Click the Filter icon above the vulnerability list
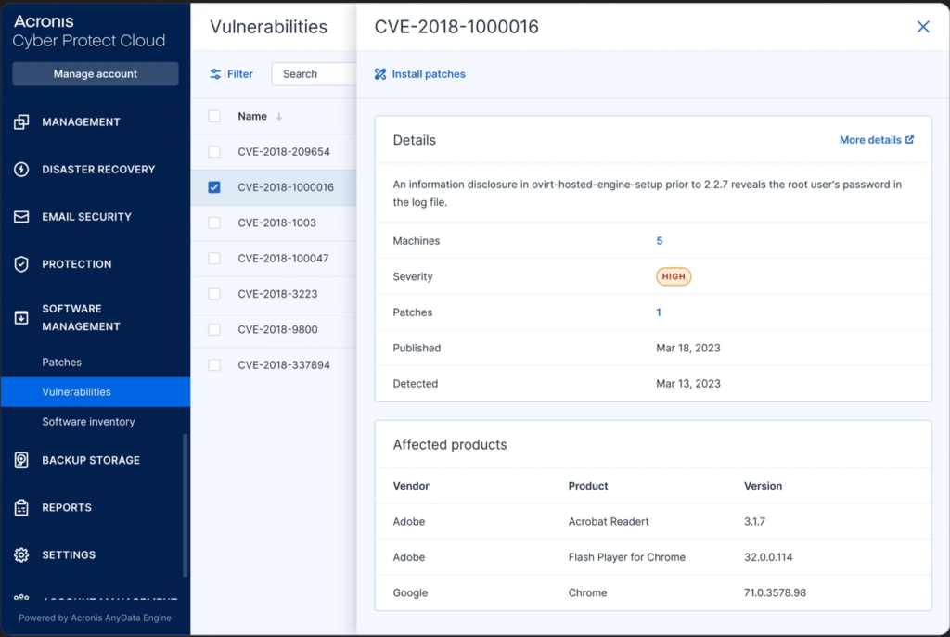 pyautogui.click(x=213, y=73)
